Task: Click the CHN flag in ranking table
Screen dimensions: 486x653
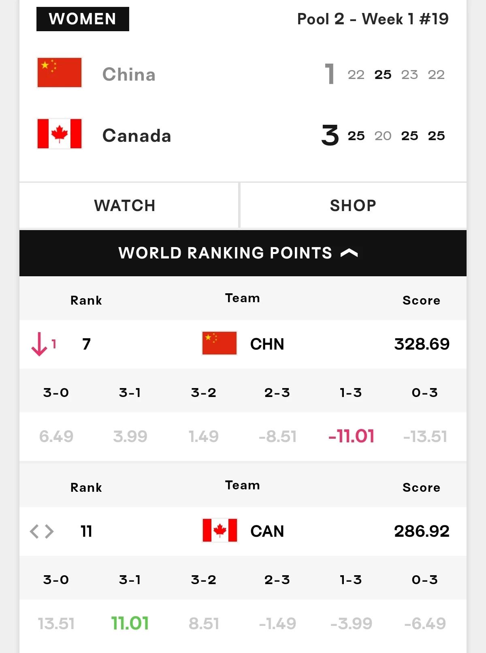Action: (x=219, y=343)
